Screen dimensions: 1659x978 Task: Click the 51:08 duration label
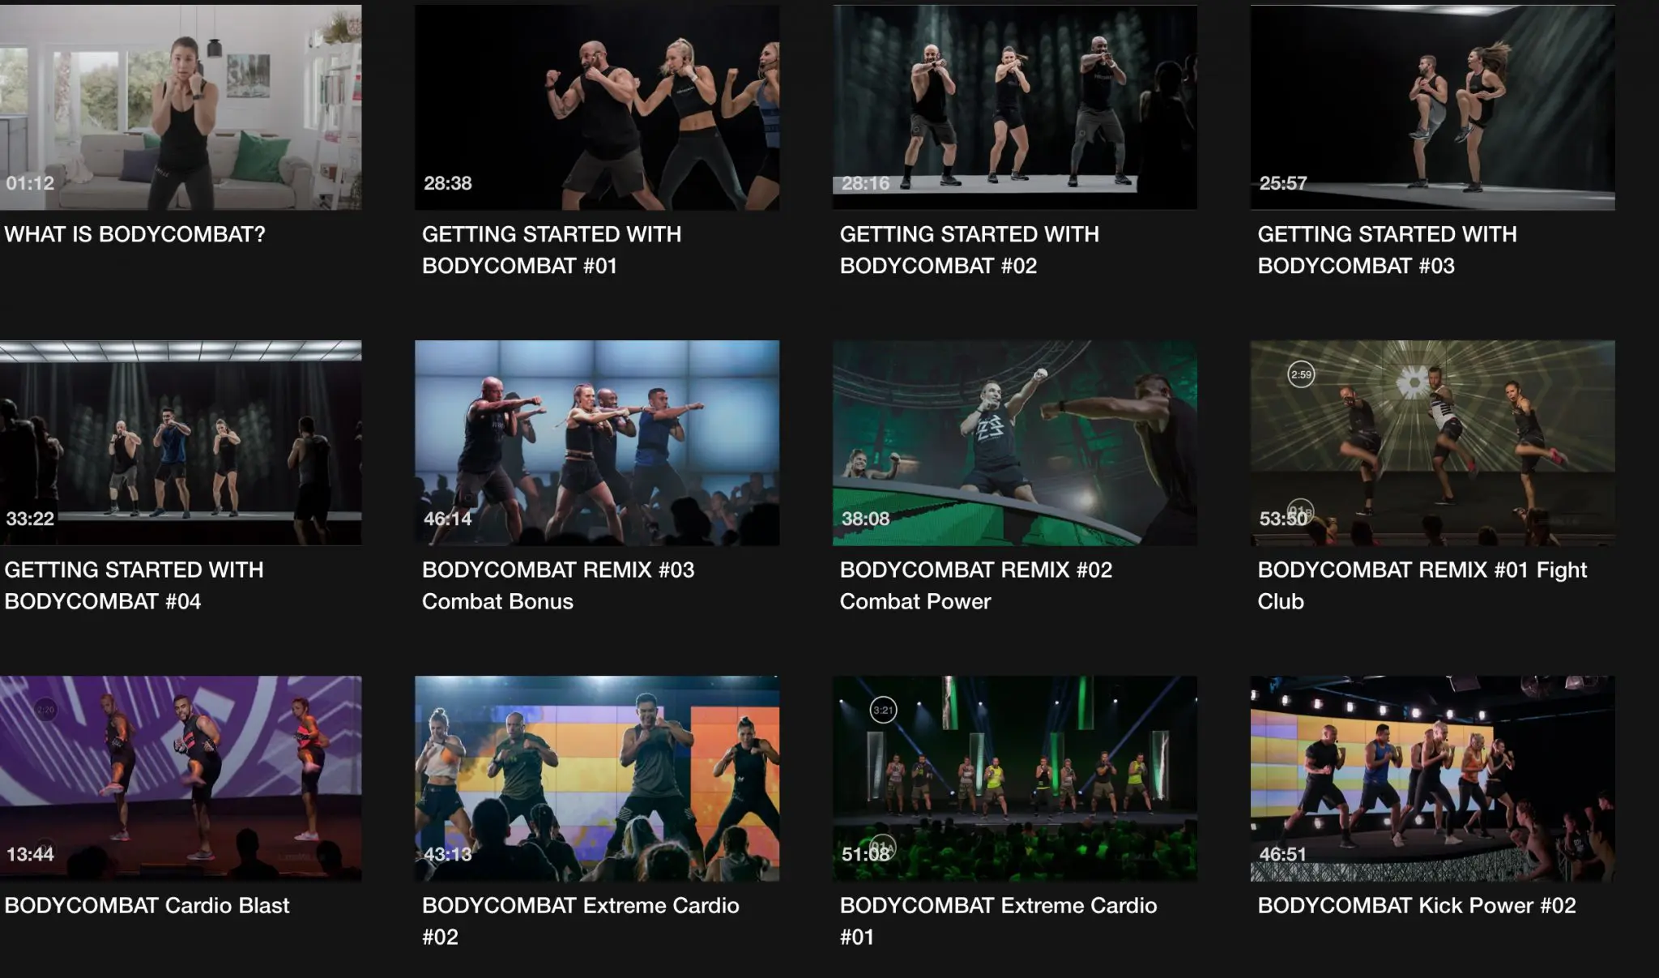click(x=865, y=854)
